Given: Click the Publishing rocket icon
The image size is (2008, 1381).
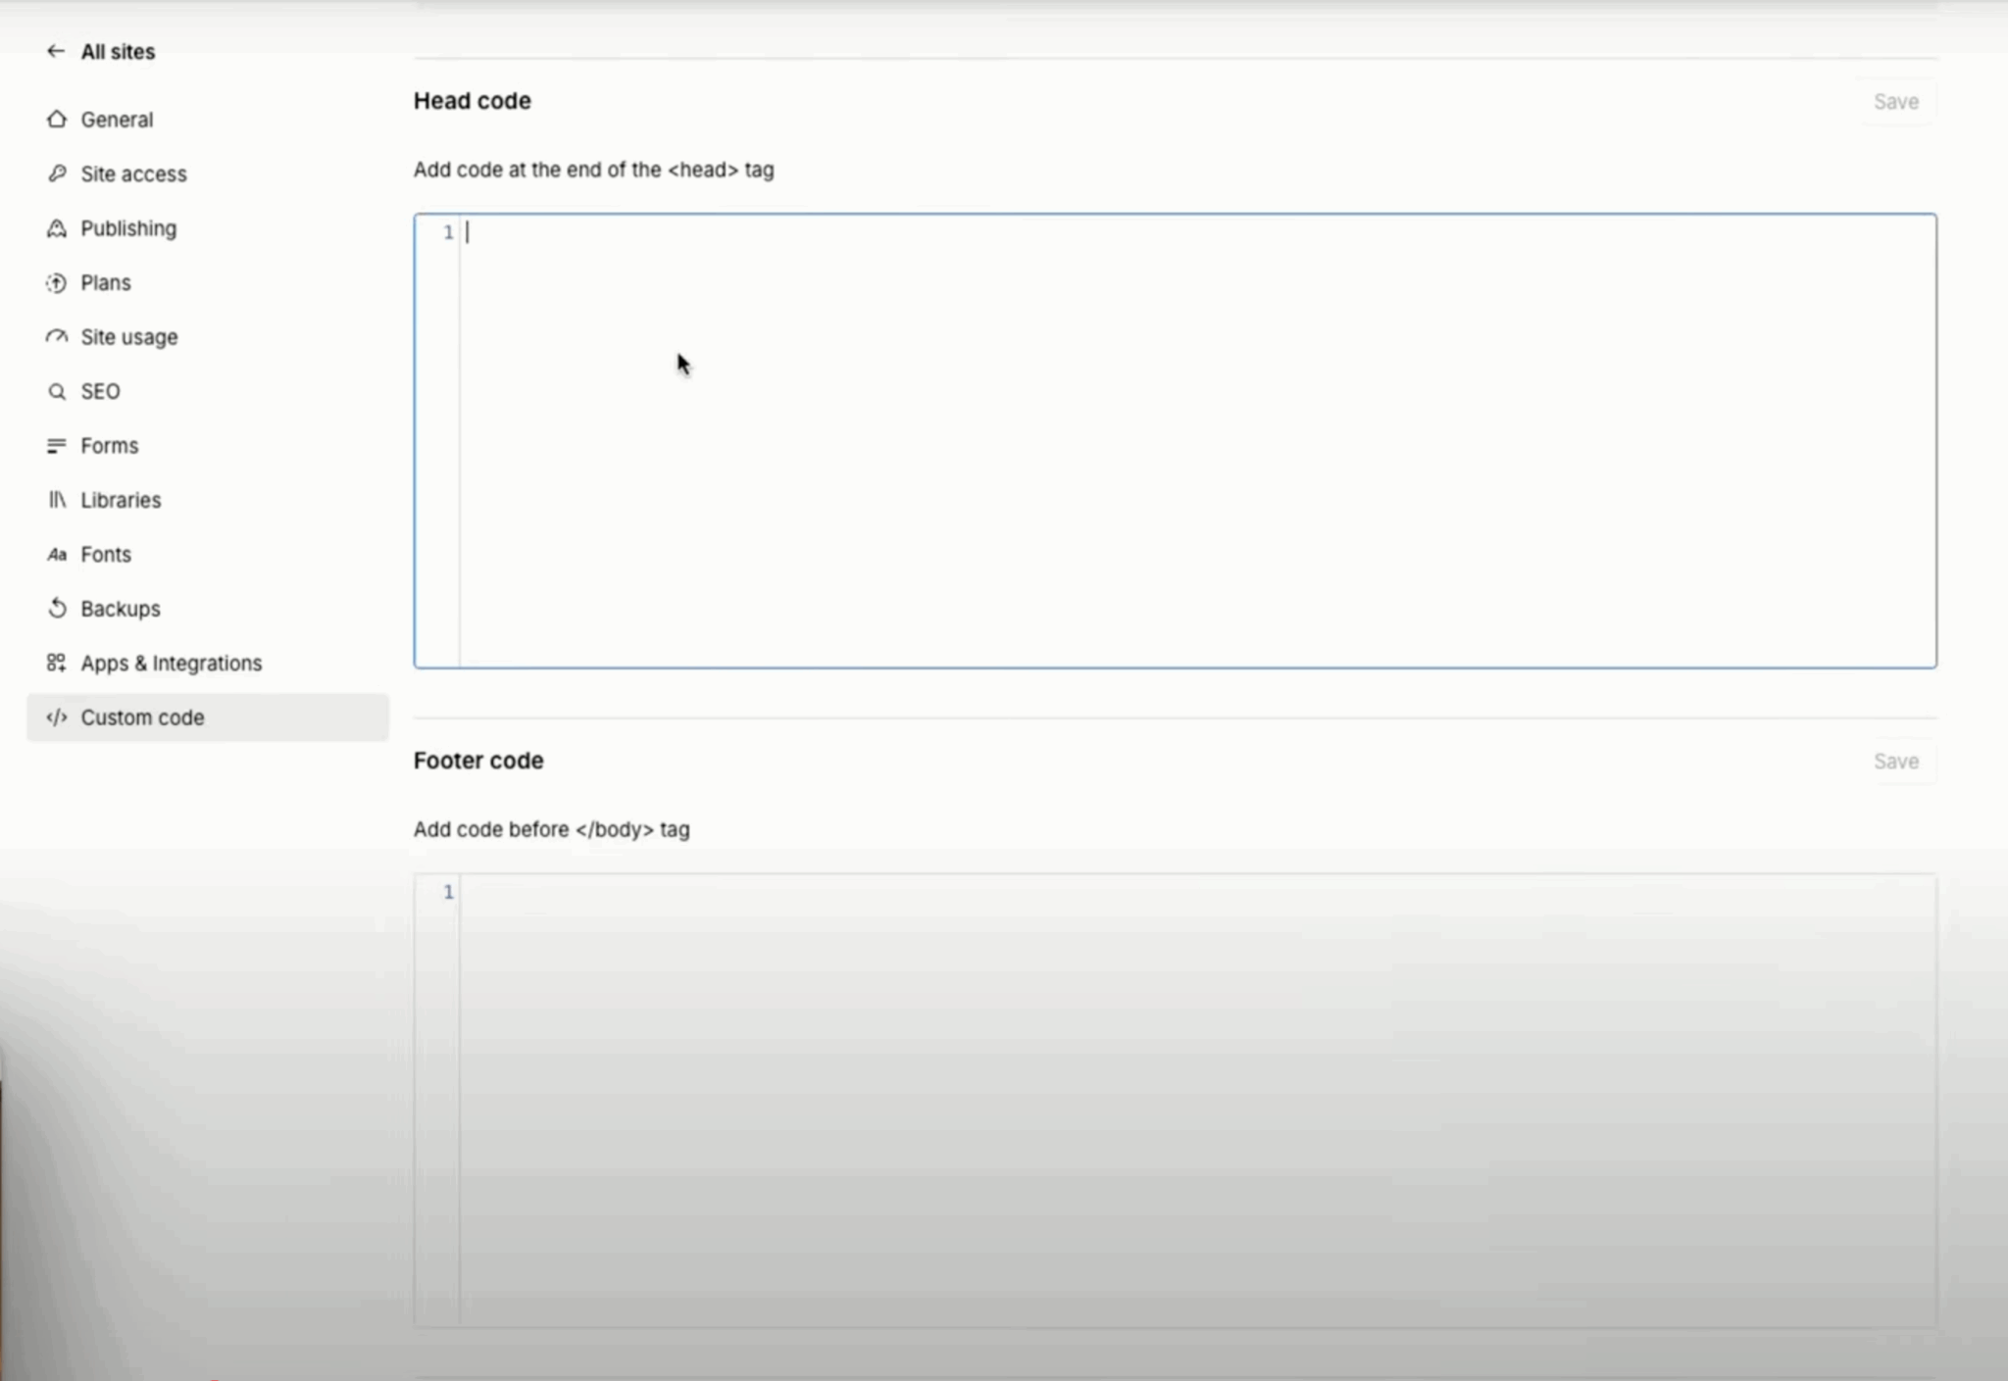Looking at the screenshot, I should (x=57, y=228).
